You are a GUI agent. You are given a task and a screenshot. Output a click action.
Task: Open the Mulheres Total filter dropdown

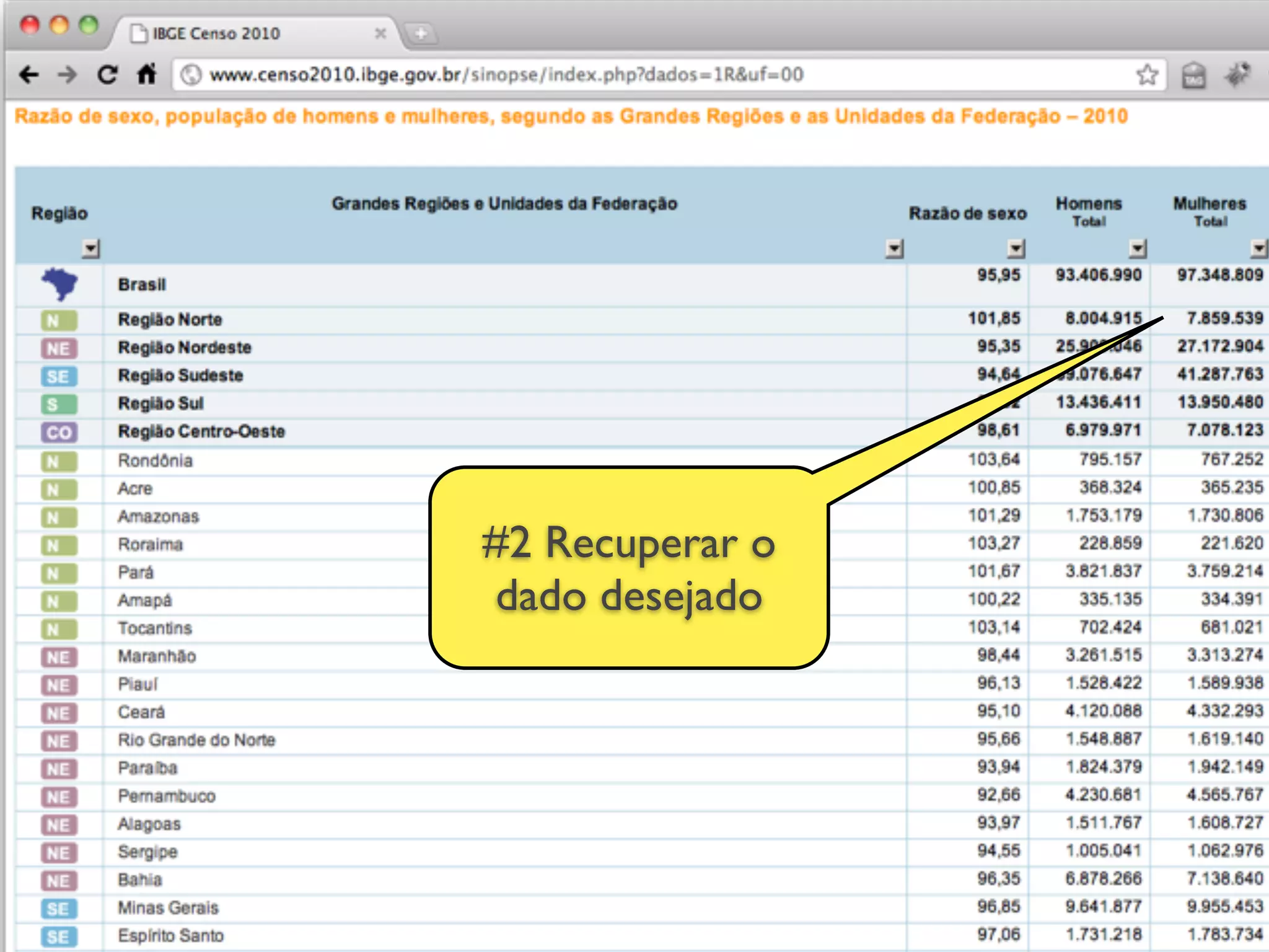click(x=1258, y=249)
